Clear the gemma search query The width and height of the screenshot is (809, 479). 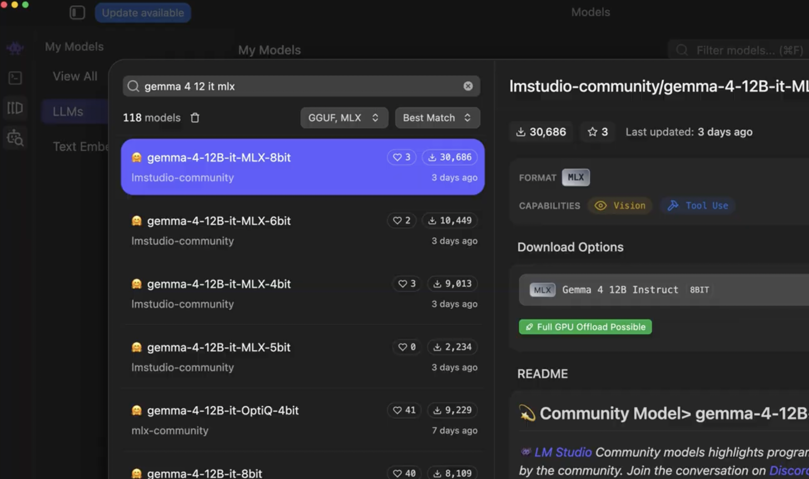coord(468,86)
